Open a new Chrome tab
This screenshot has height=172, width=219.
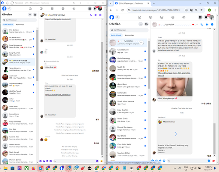click(154, 3)
